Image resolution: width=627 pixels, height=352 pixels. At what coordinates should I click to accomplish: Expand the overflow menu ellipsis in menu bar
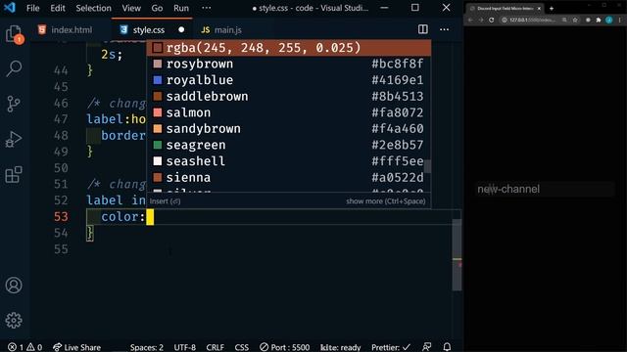(207, 8)
